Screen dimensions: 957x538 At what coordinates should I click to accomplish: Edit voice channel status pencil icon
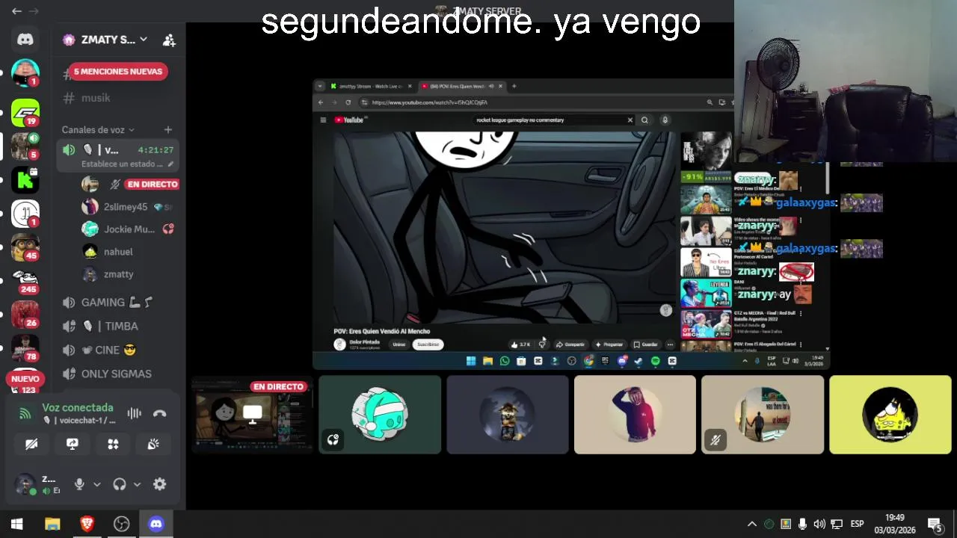170,164
